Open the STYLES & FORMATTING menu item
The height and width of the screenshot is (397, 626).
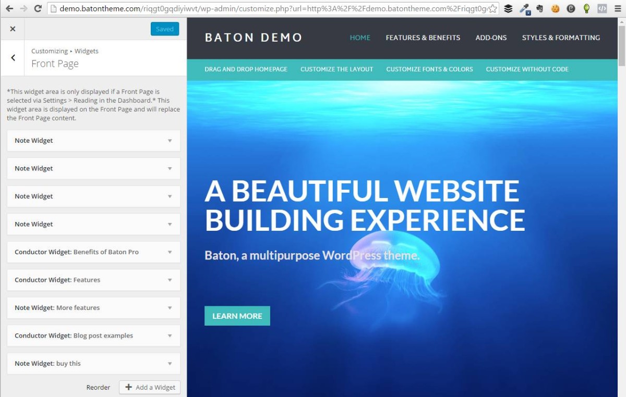561,38
